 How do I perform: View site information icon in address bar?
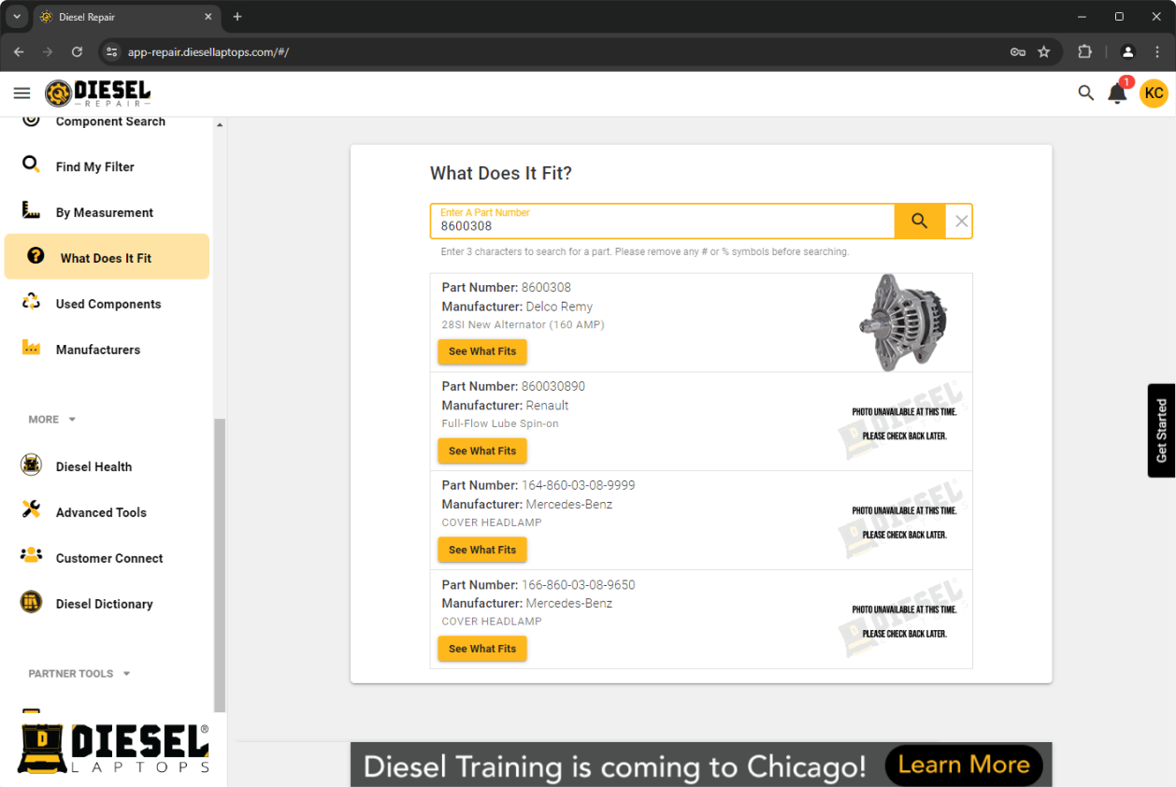112,51
